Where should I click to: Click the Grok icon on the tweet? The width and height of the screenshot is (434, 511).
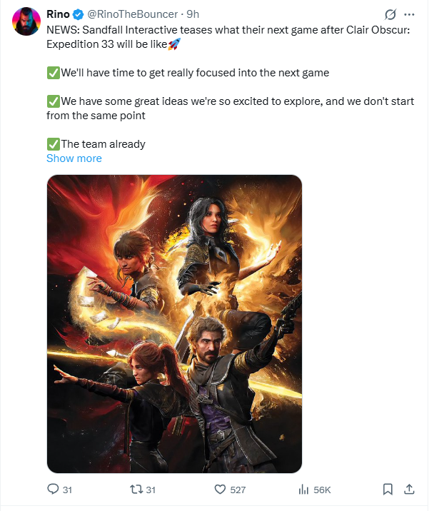pos(390,14)
